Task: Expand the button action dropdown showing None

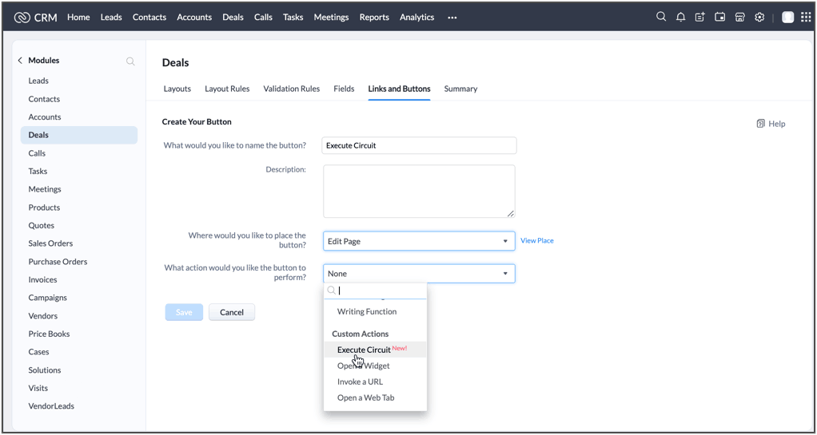Action: pos(419,274)
